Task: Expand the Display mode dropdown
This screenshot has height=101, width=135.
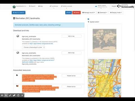Action: 116,13
